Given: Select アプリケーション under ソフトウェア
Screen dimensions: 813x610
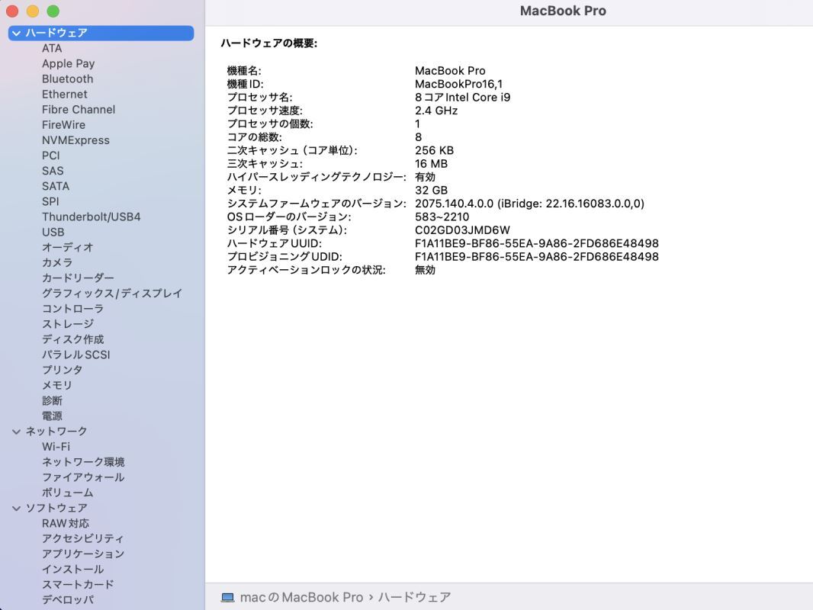Looking at the screenshot, I should coord(82,554).
